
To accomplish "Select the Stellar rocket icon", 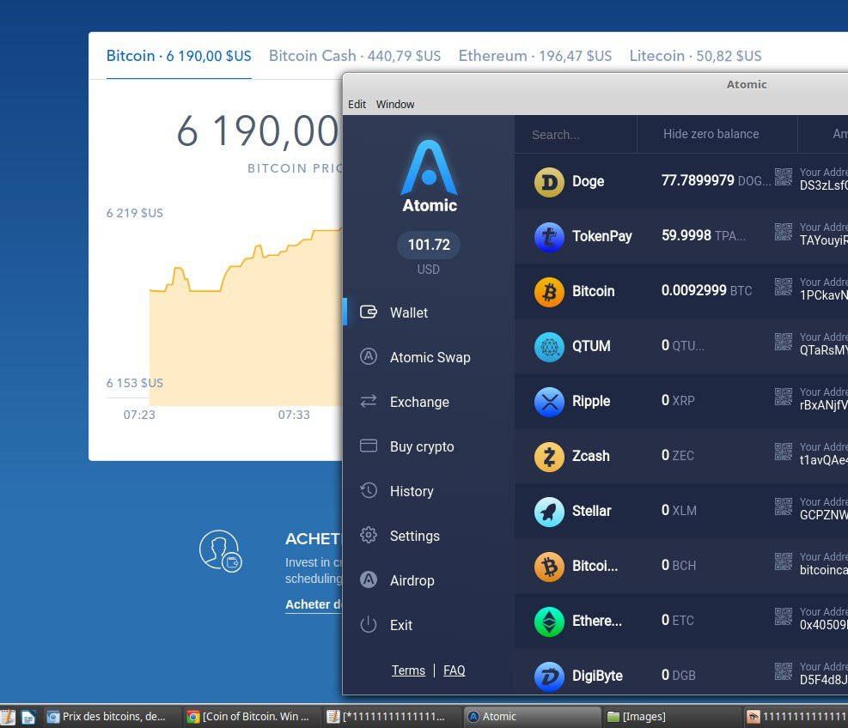I will pyautogui.click(x=549, y=512).
